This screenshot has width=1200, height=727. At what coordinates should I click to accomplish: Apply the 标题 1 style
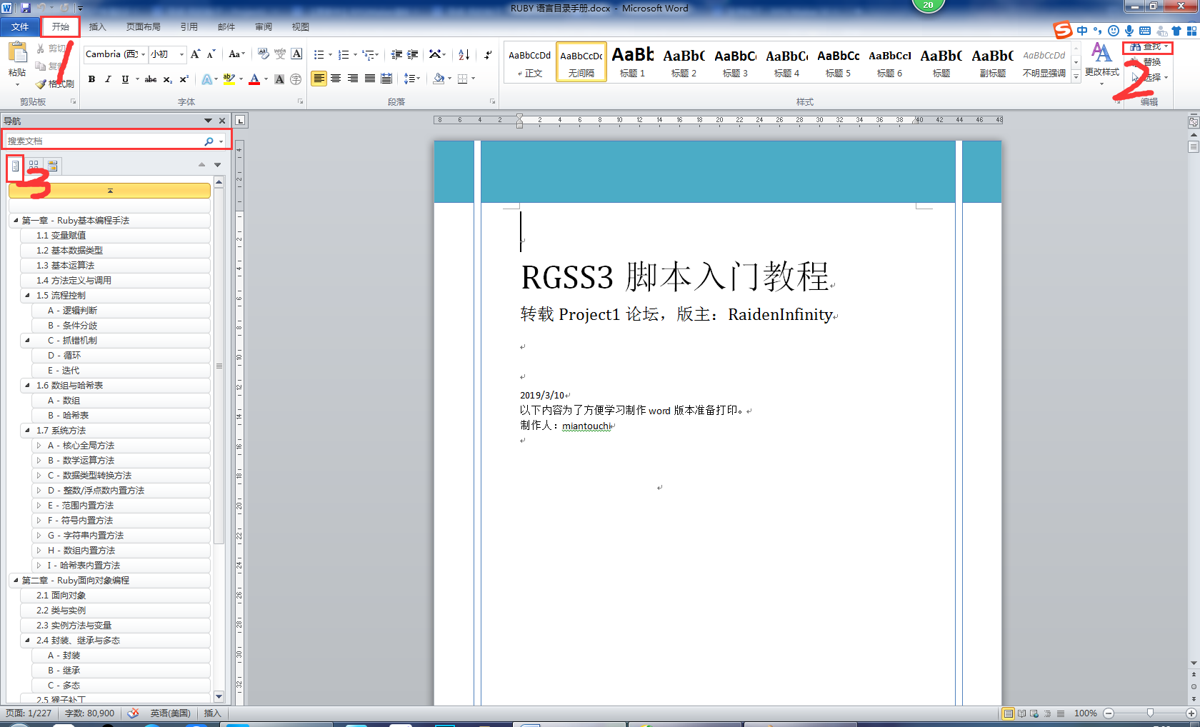632,62
